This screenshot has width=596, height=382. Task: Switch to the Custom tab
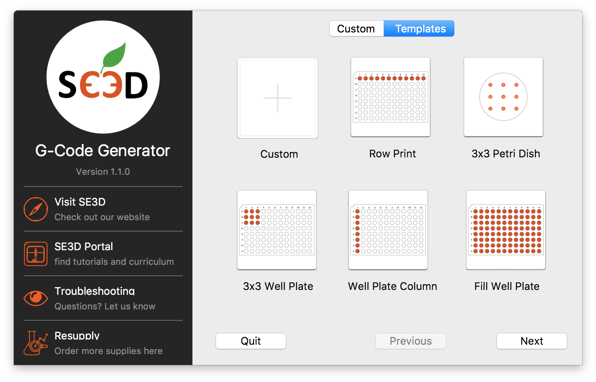[356, 28]
